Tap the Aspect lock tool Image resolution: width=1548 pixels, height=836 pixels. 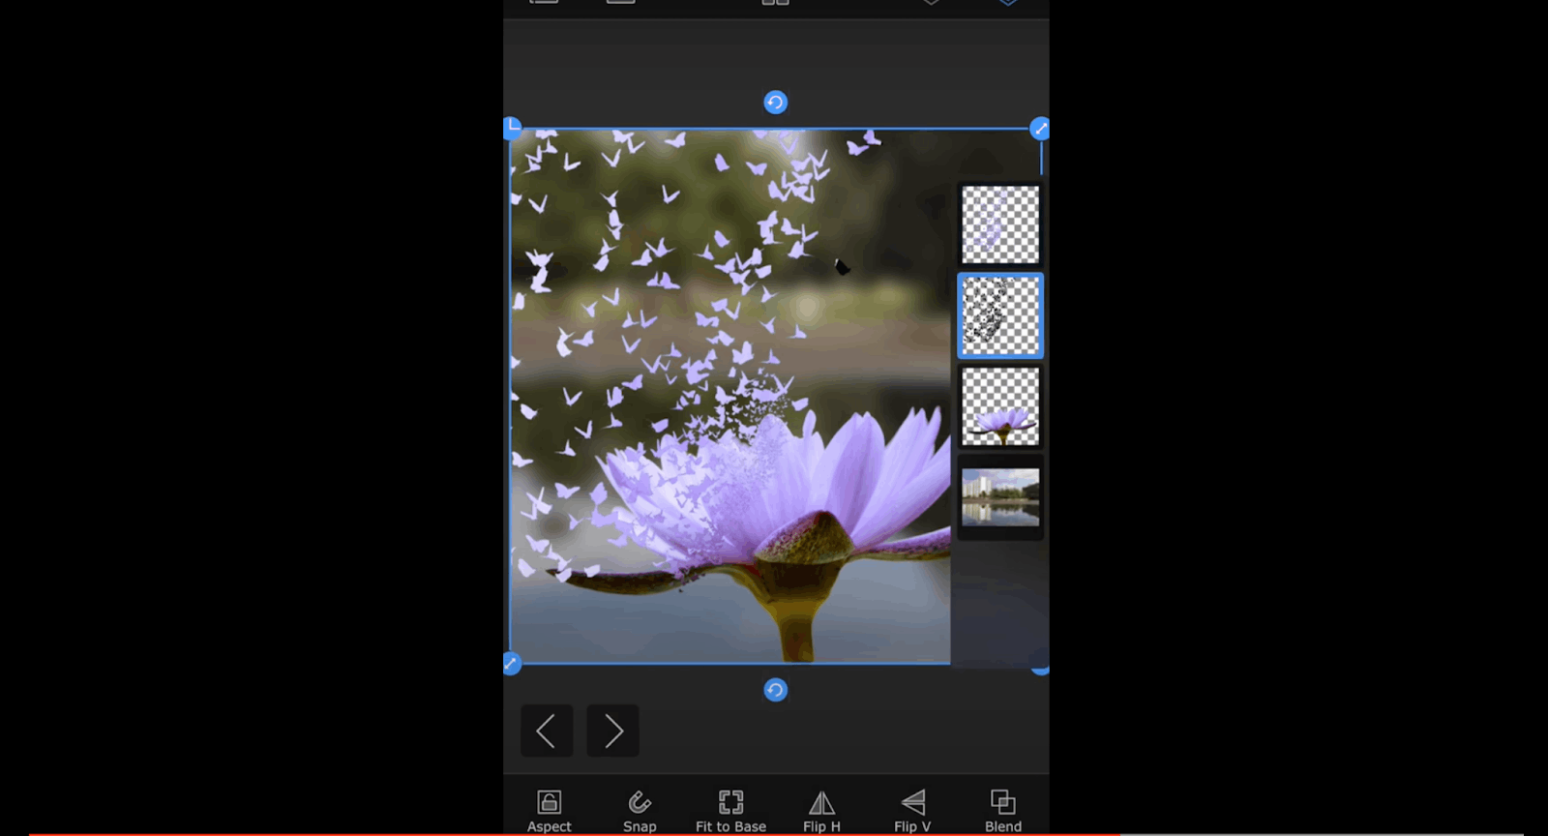pyautogui.click(x=549, y=811)
